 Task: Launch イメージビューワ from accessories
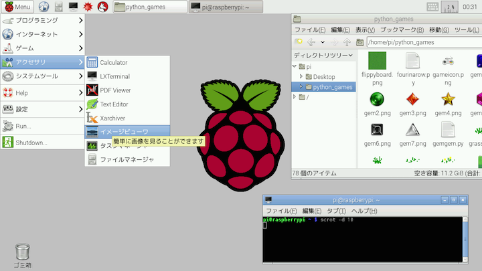coord(127,132)
